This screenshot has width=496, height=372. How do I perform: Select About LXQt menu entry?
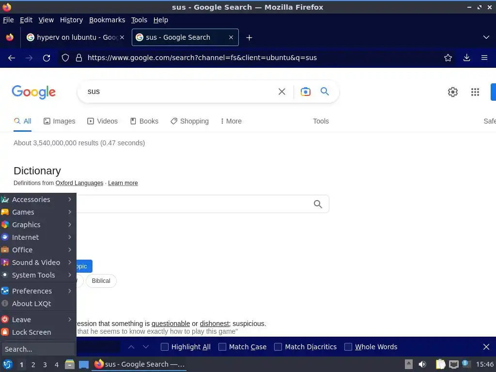pyautogui.click(x=38, y=304)
